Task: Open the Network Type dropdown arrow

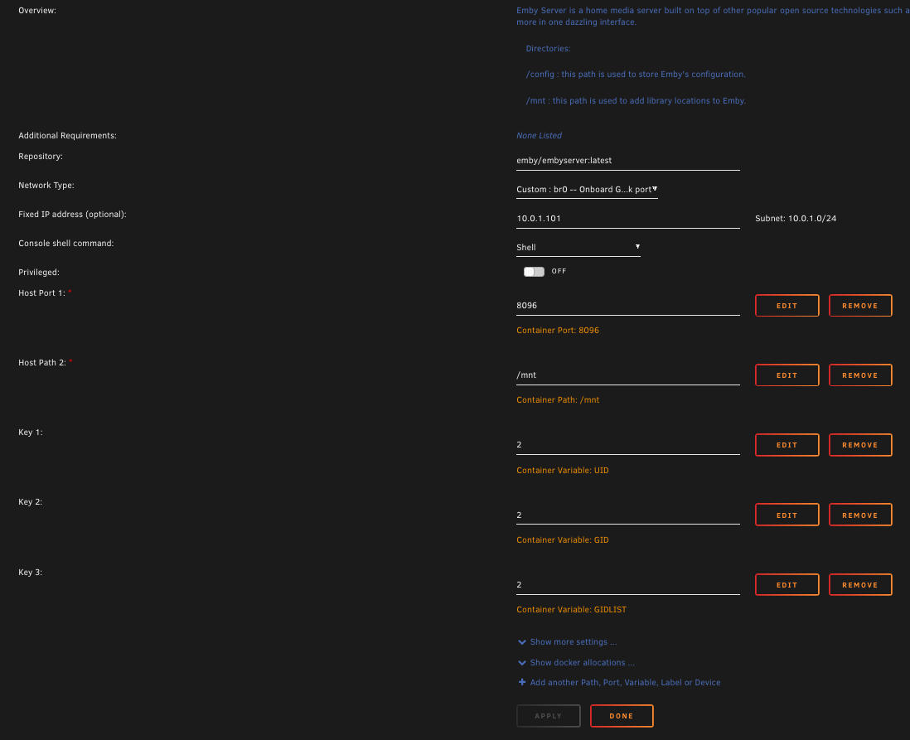Action: coord(654,189)
